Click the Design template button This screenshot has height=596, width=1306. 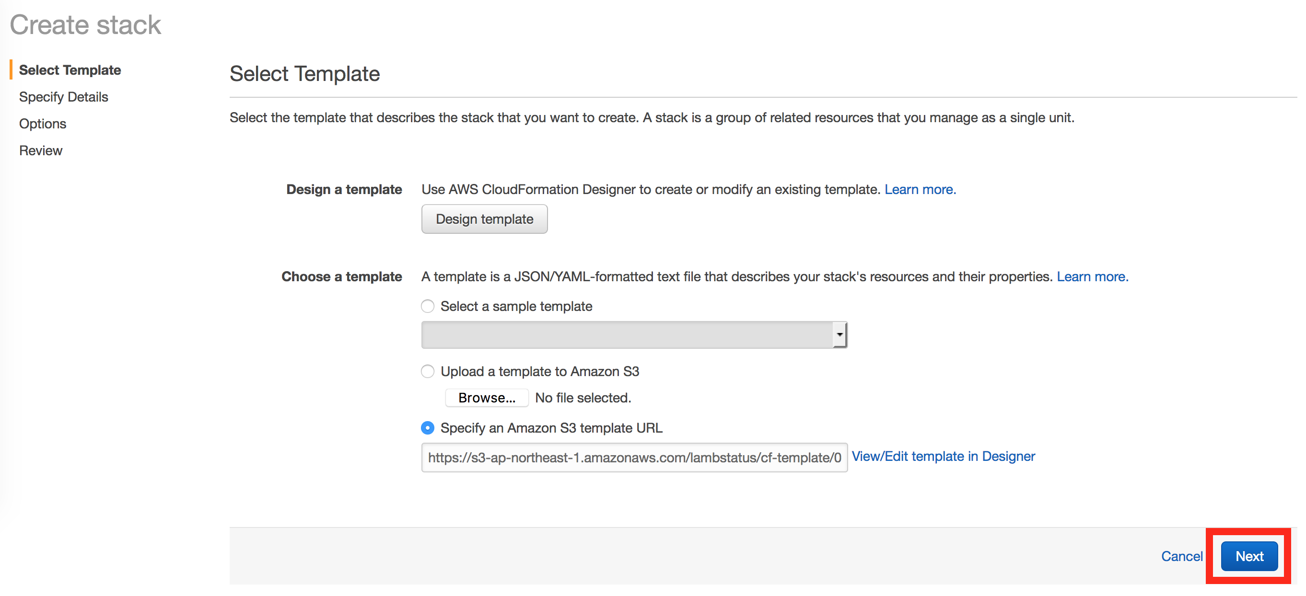(x=484, y=219)
